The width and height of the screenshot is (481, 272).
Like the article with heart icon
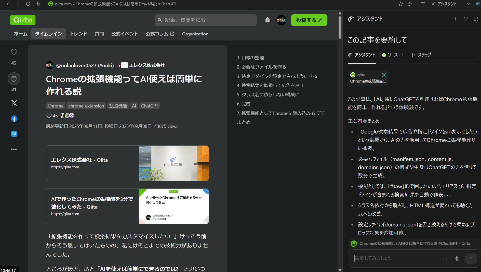click(14, 52)
